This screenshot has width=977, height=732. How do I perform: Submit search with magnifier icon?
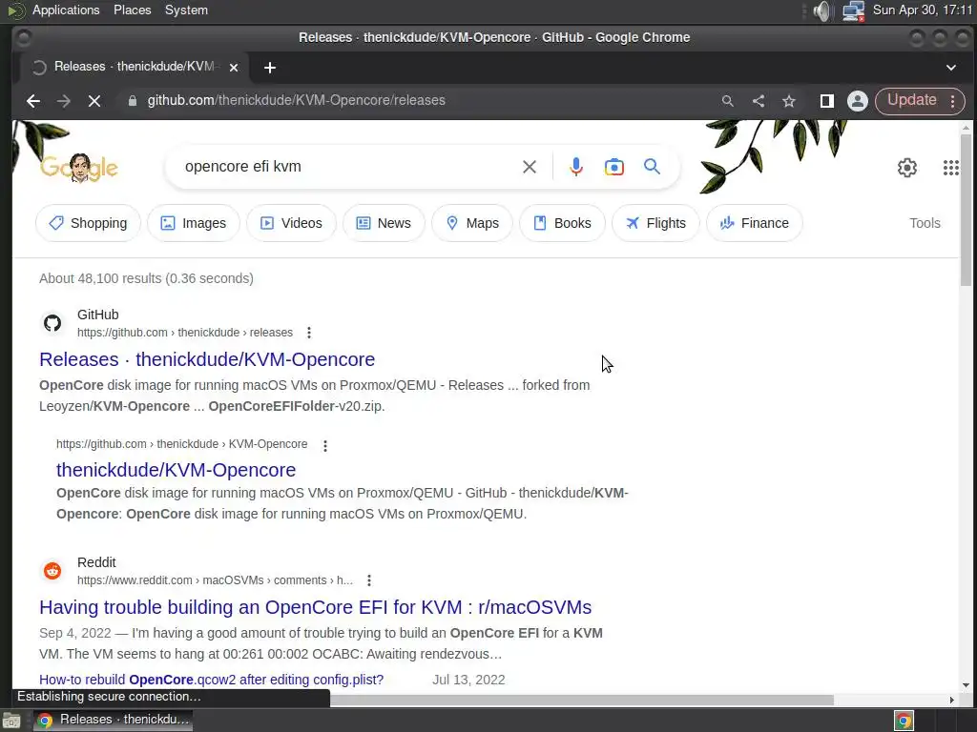pos(652,167)
